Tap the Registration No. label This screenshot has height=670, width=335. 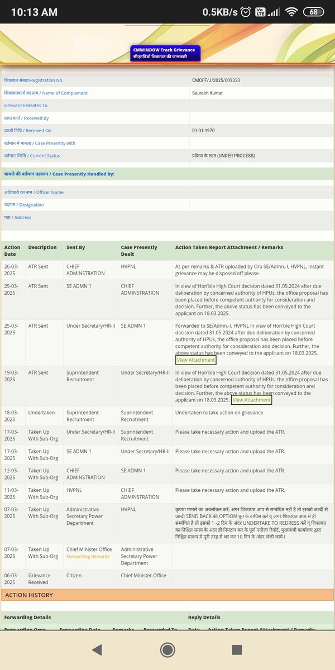pos(33,80)
